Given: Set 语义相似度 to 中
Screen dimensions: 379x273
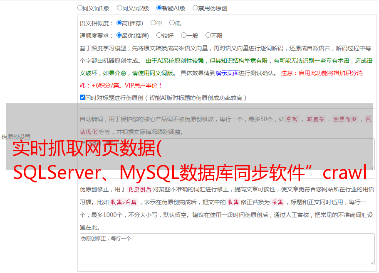Looking at the screenshot, I should pyautogui.click(x=153, y=23).
